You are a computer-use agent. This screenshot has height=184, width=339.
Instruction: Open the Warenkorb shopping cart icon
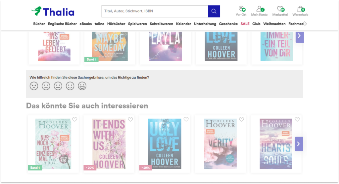tap(300, 11)
